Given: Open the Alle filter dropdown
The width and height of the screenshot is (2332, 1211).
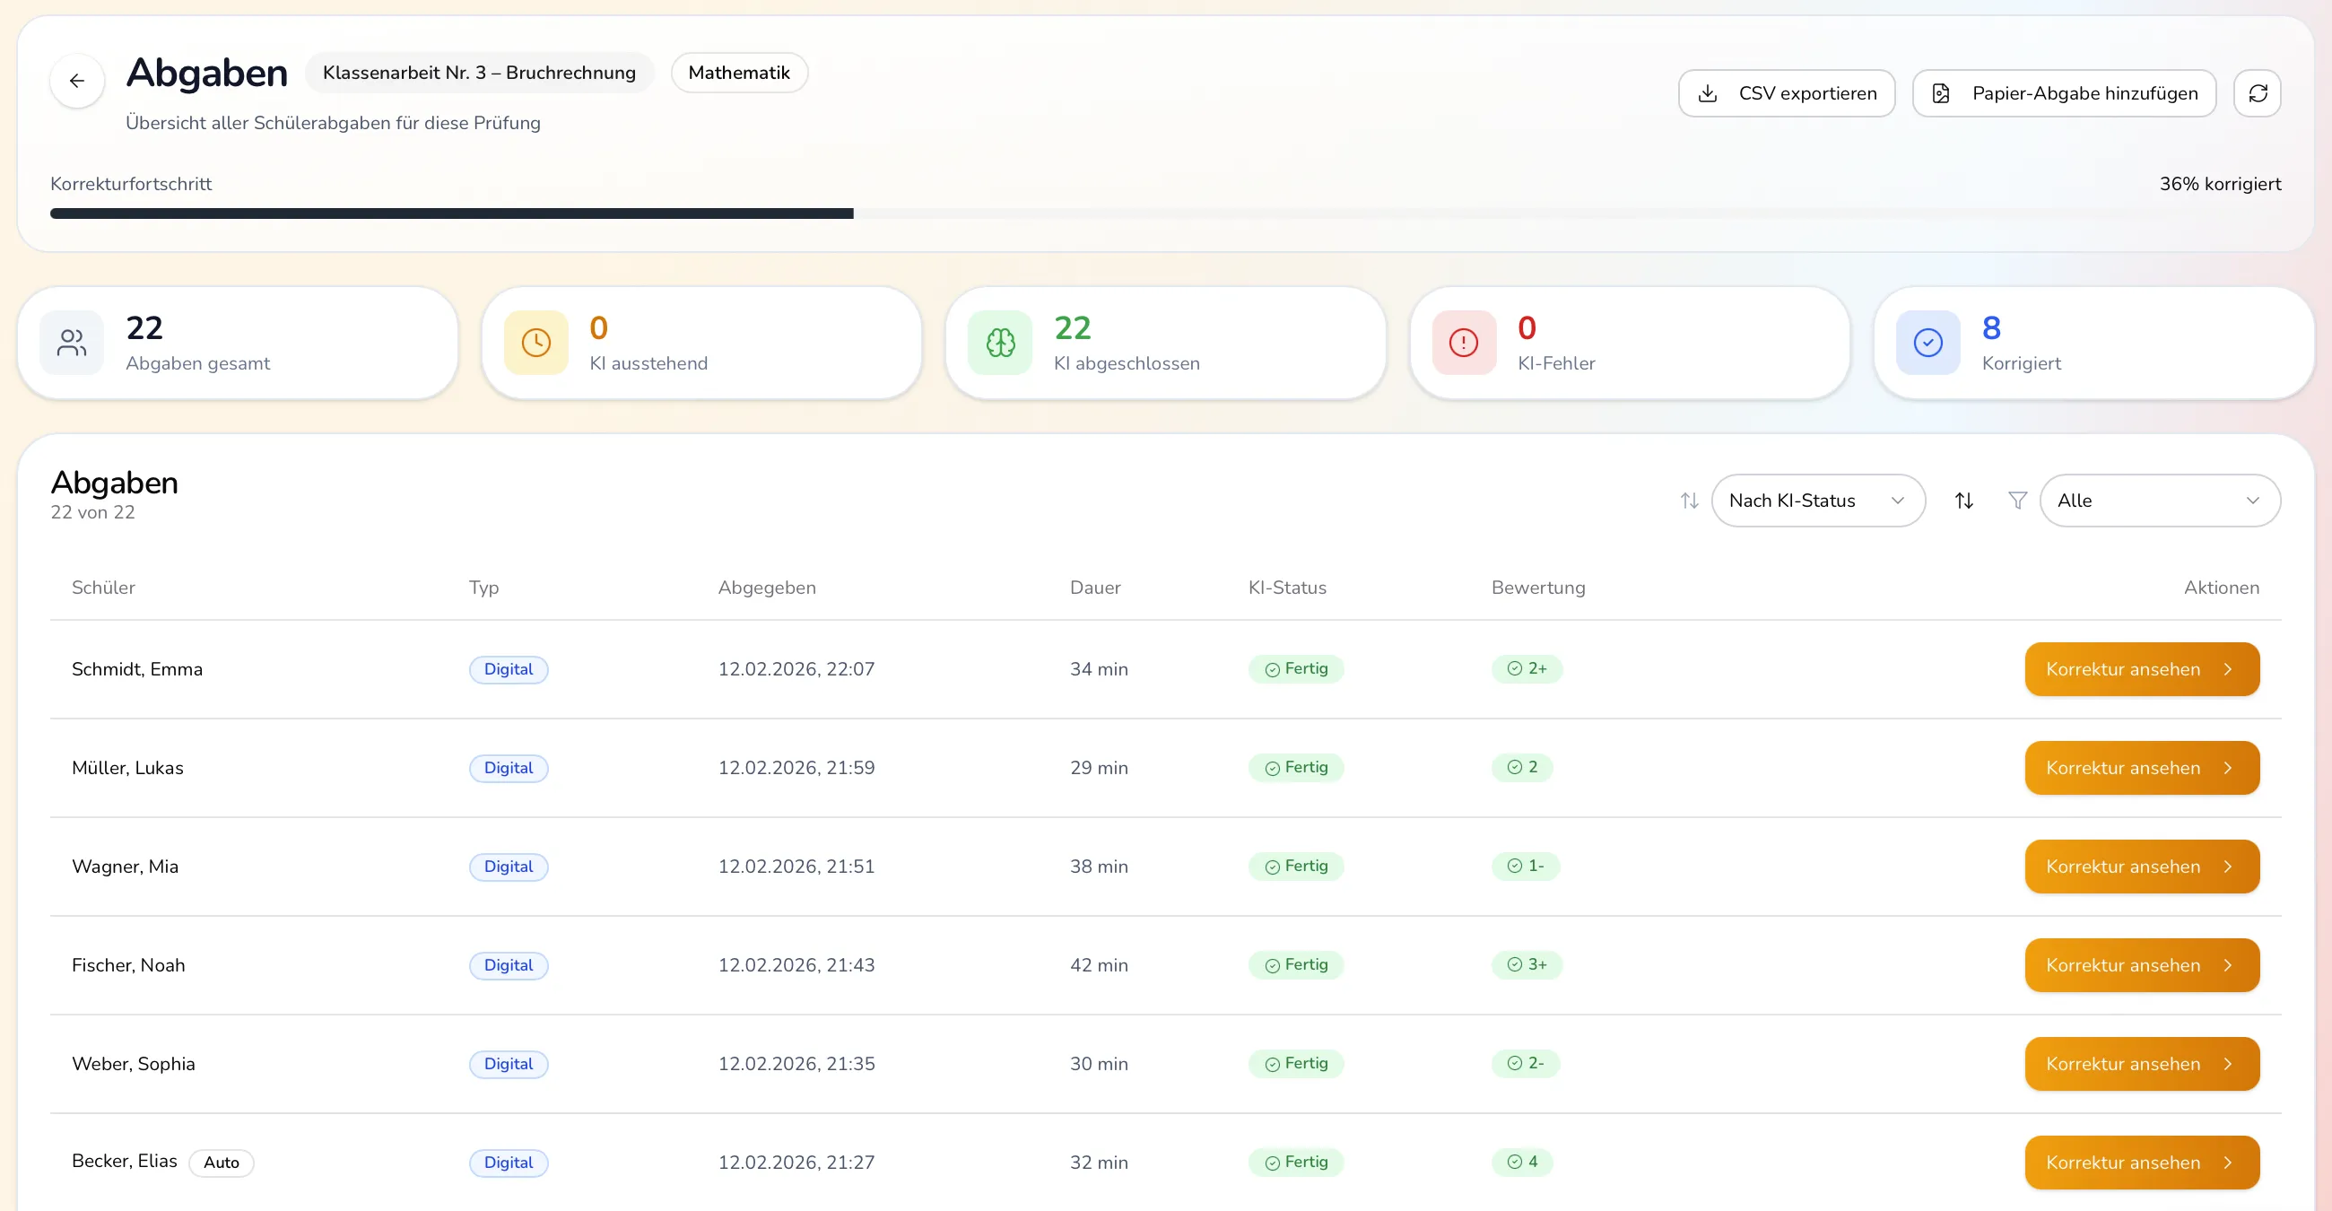Looking at the screenshot, I should pos(2159,501).
